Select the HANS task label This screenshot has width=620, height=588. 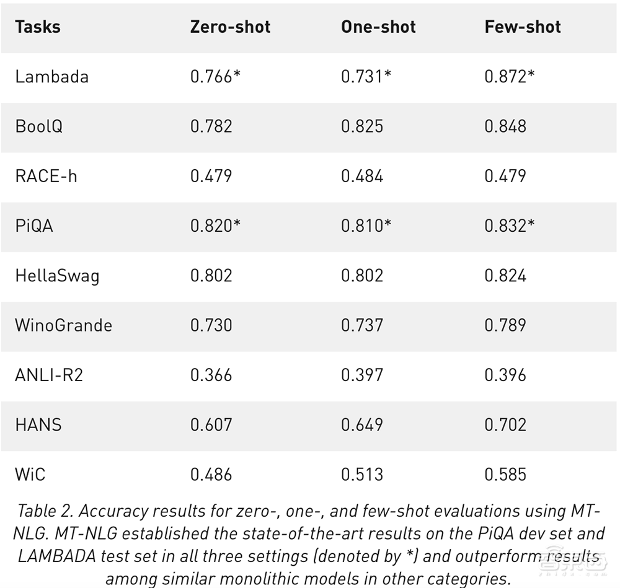click(38, 425)
